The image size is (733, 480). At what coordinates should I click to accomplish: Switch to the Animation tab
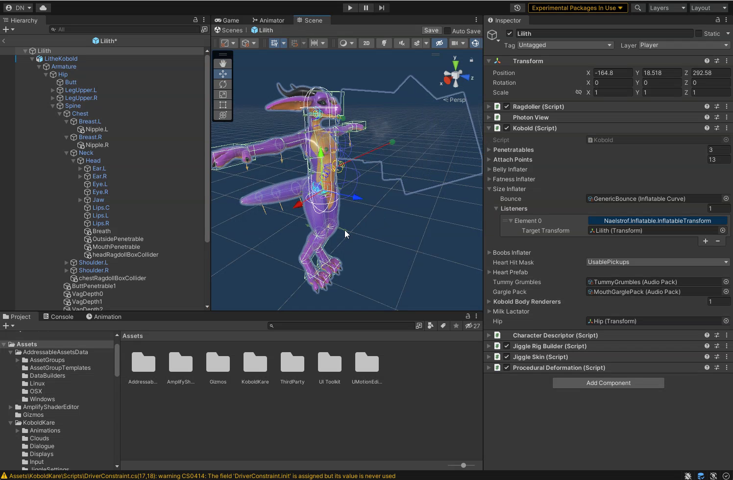click(104, 317)
